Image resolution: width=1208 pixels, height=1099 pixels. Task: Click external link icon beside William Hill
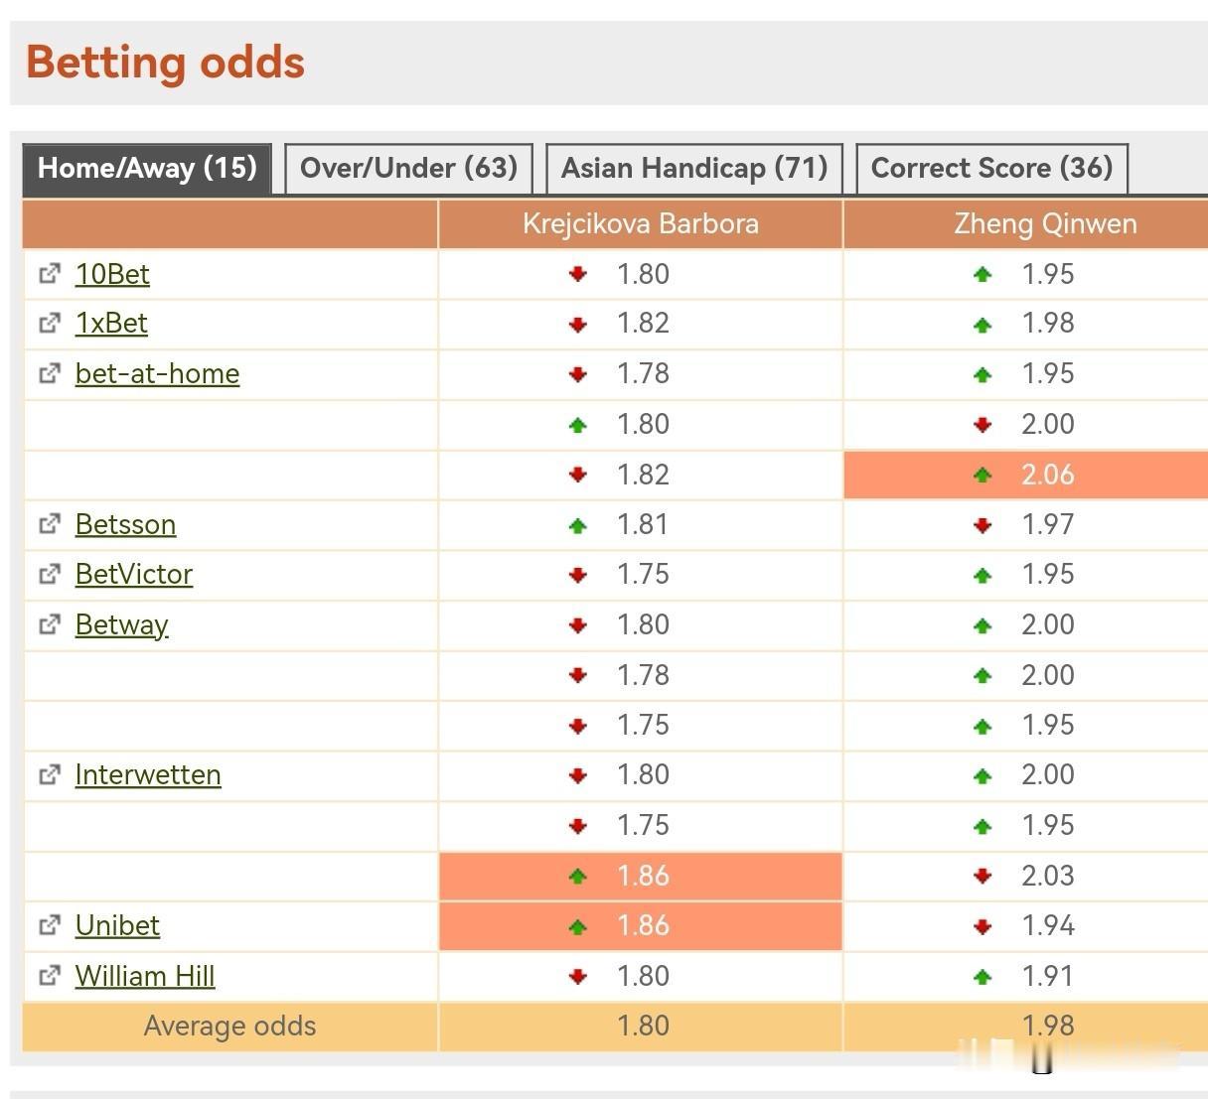[x=50, y=976]
